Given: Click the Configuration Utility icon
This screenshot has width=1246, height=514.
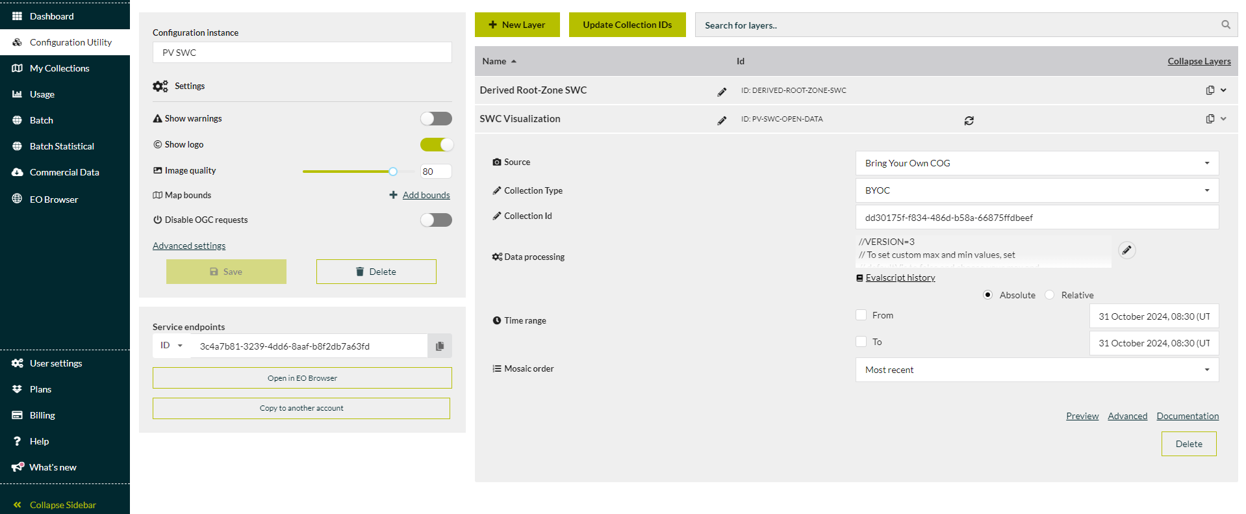Looking at the screenshot, I should [x=18, y=42].
